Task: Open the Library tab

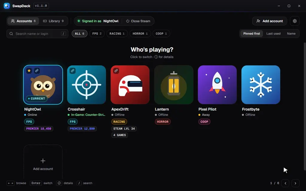Action: click(x=53, y=21)
